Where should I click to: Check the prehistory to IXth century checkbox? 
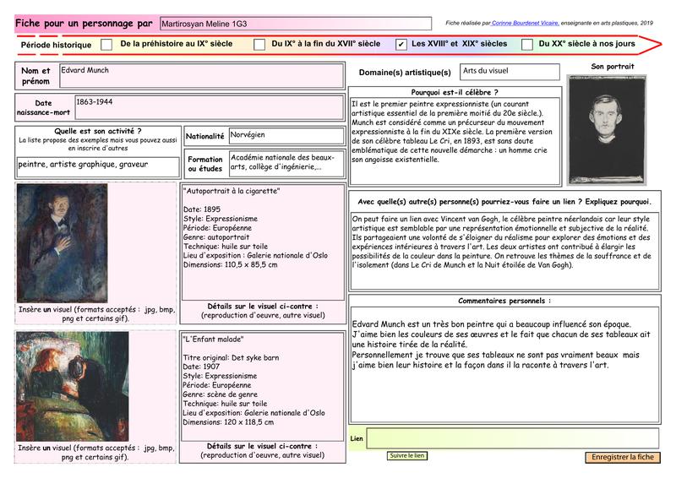coord(106,44)
